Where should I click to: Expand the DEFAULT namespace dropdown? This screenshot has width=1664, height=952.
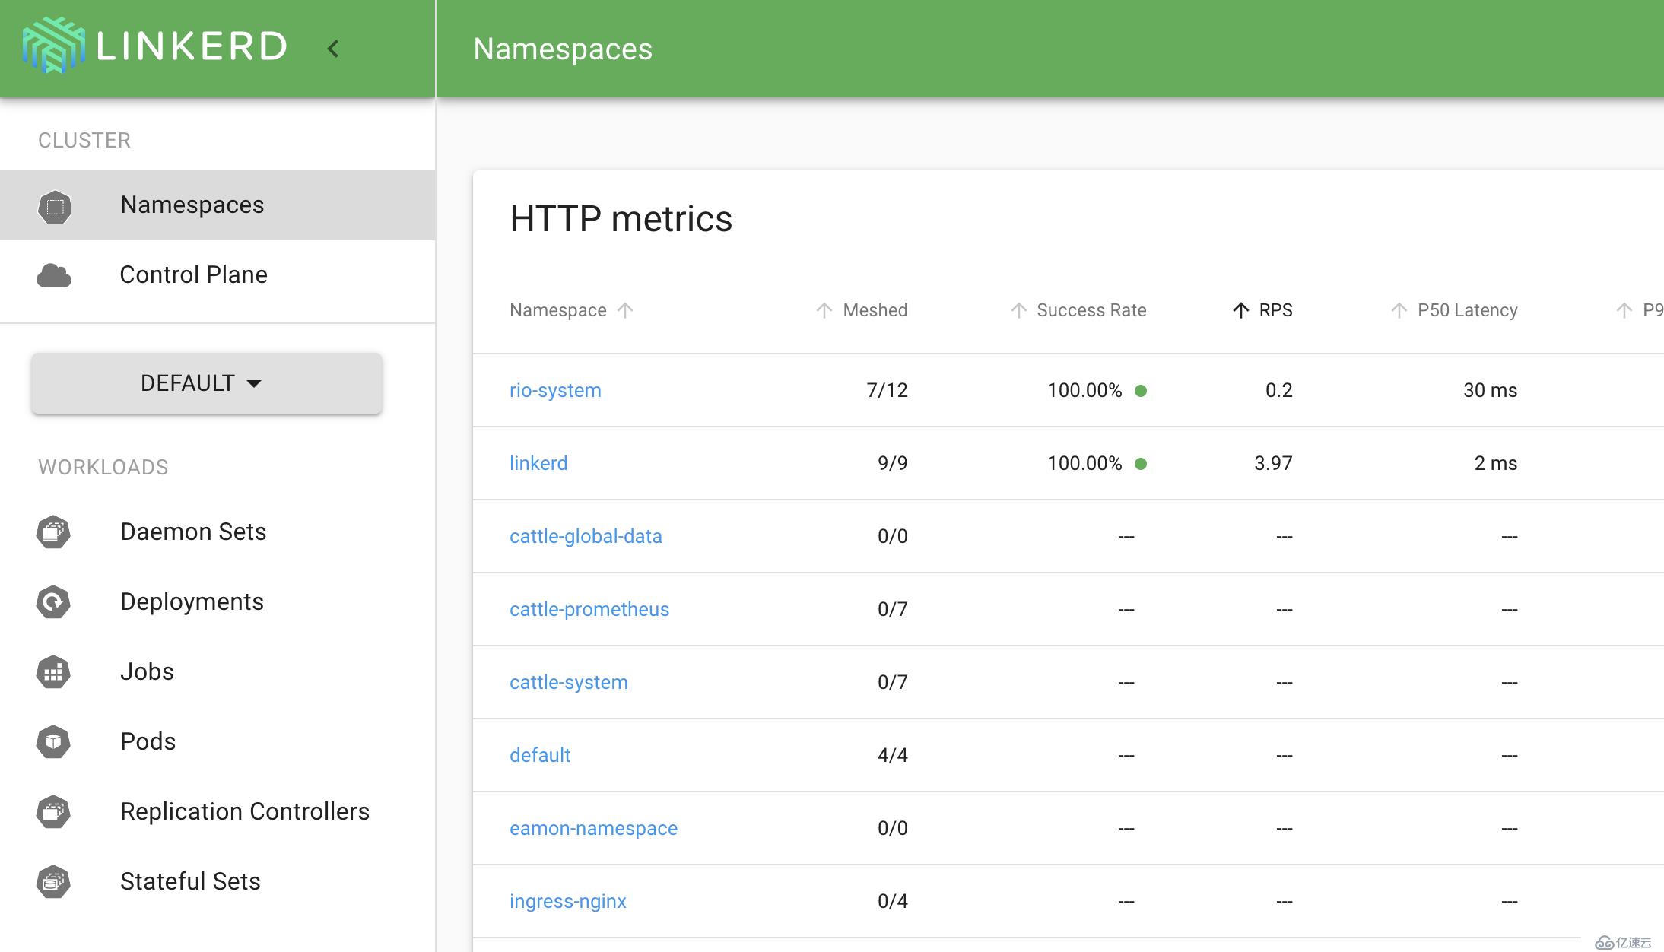click(205, 383)
